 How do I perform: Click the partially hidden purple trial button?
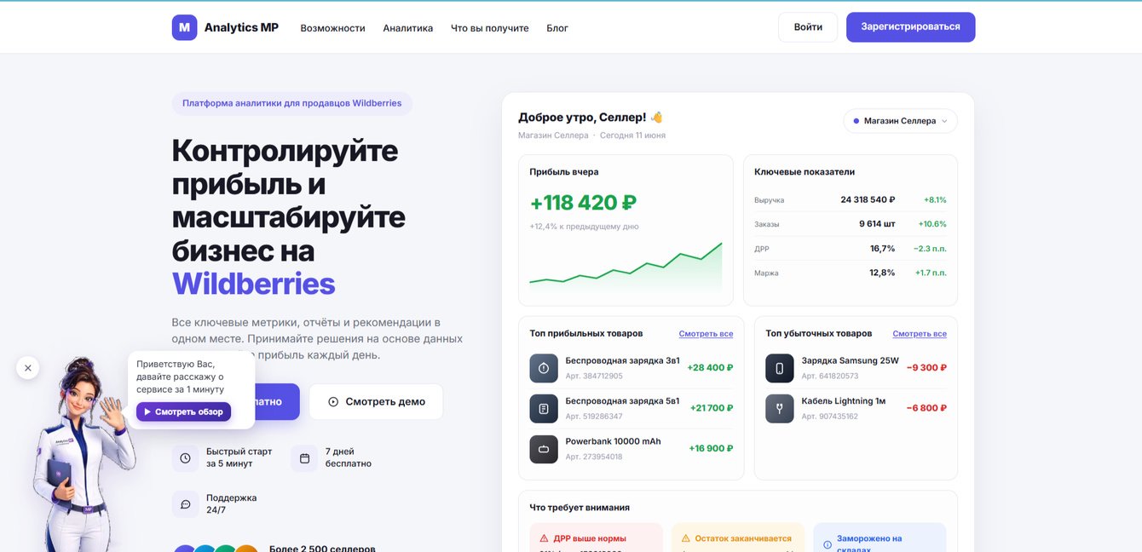(x=277, y=401)
